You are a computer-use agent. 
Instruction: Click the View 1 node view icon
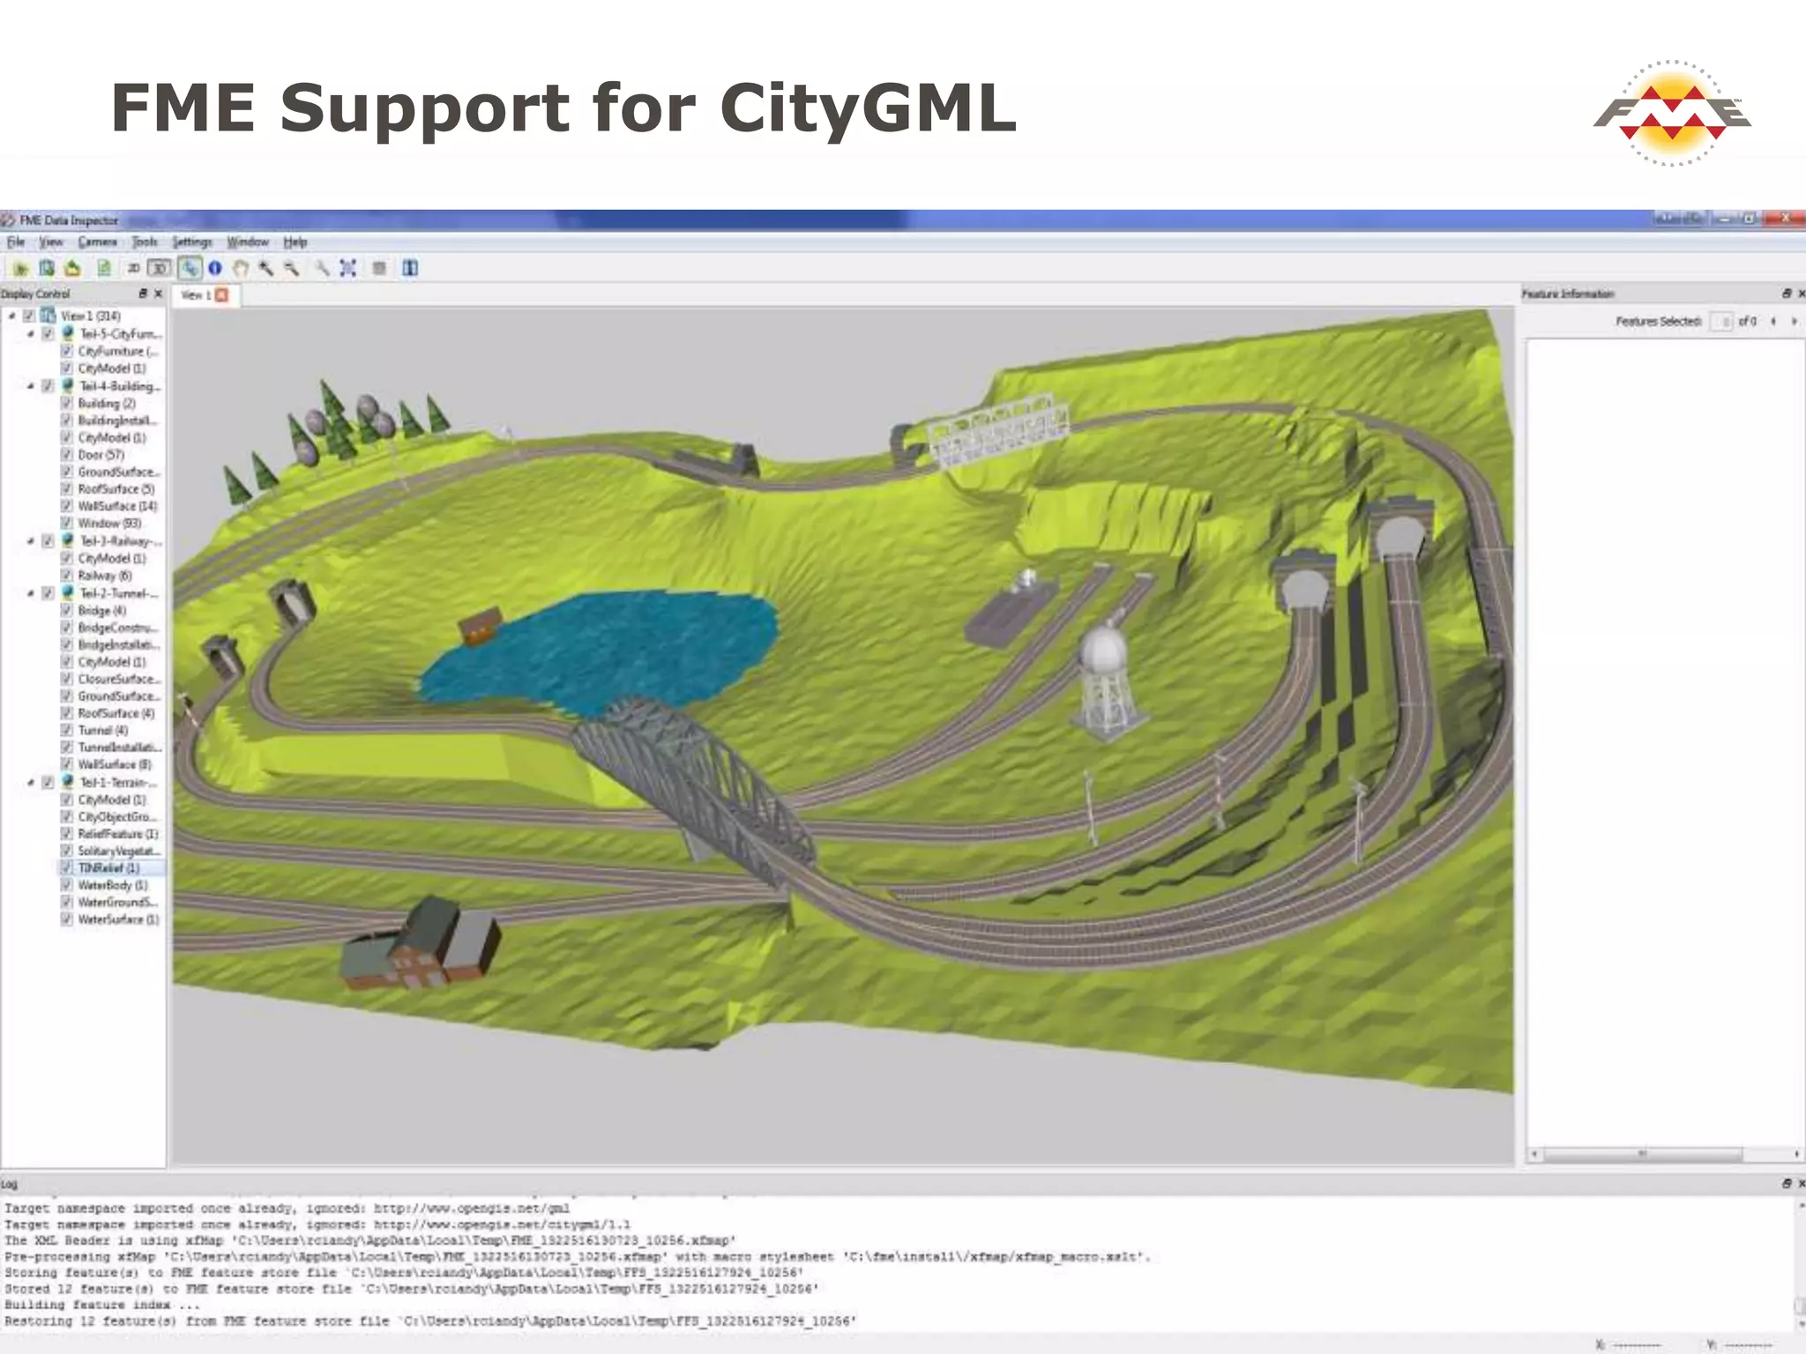pyautogui.click(x=48, y=315)
